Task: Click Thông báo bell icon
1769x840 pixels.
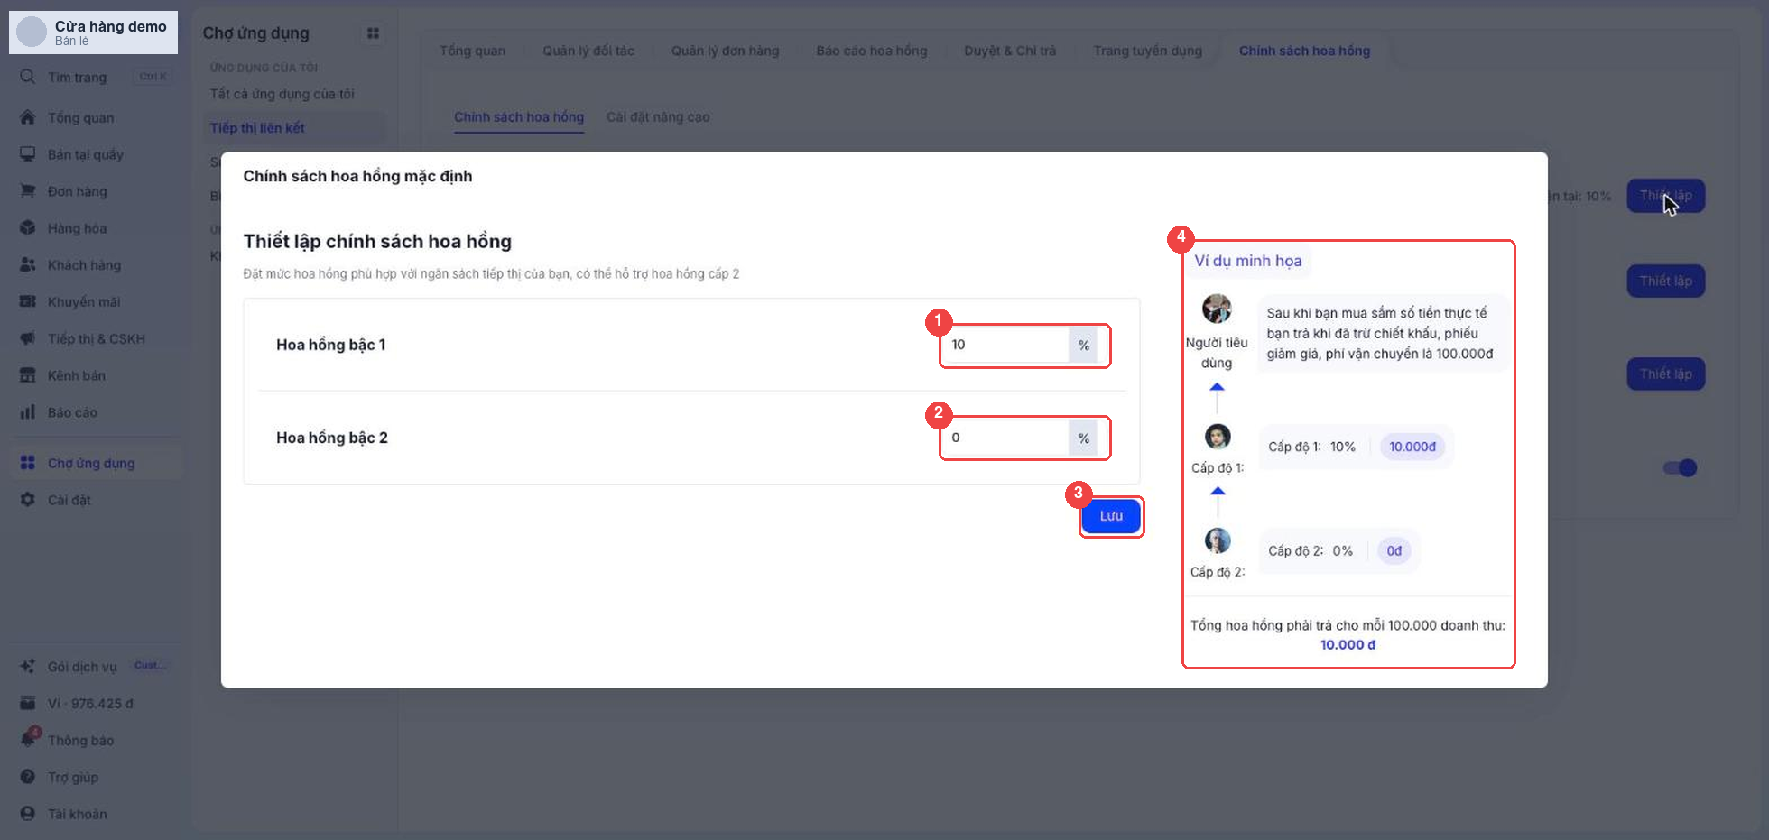Action: coord(29,738)
